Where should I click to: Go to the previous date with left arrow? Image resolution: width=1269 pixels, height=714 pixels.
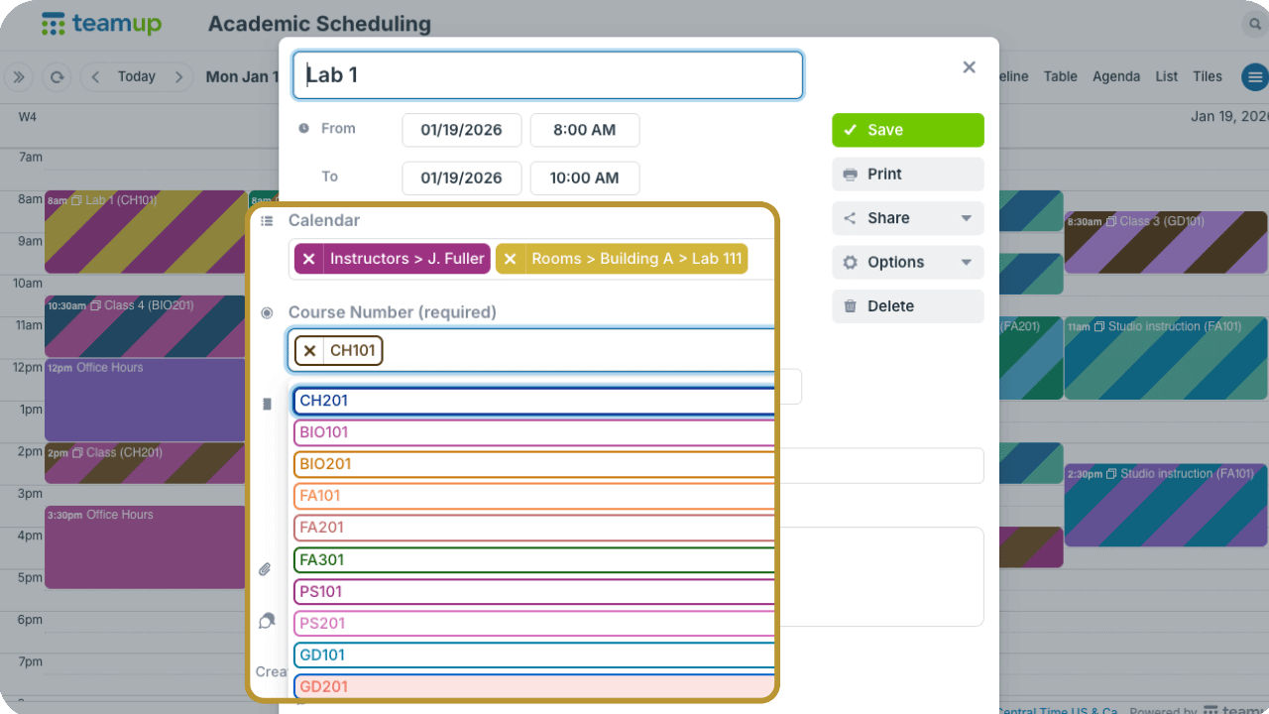pos(96,77)
